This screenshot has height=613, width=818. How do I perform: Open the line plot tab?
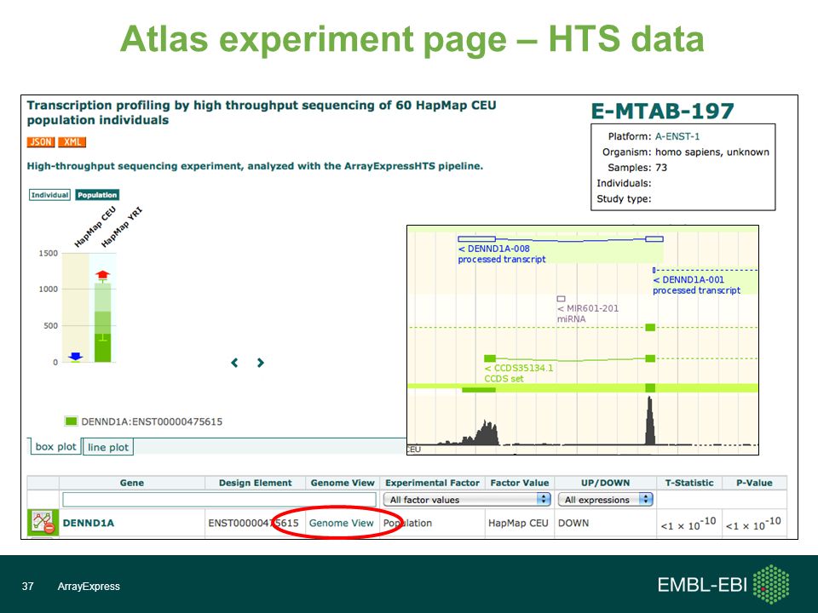(108, 447)
